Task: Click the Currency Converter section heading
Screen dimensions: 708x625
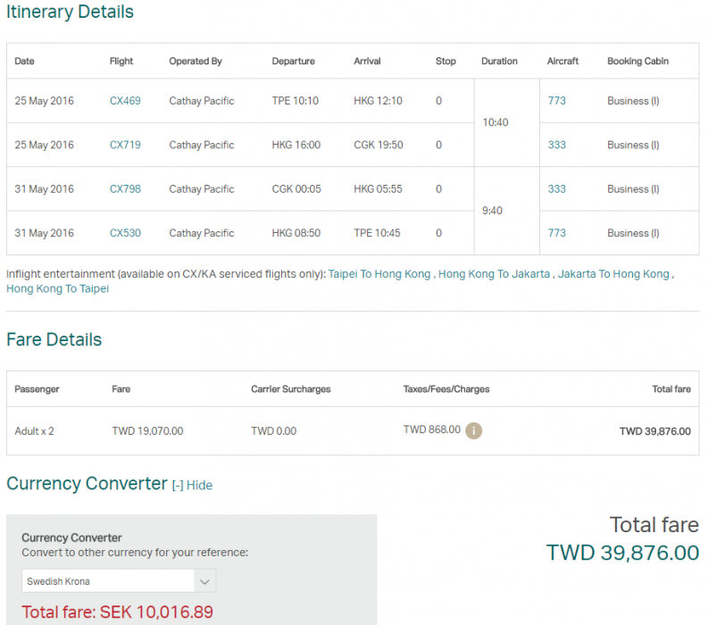Action: (x=87, y=484)
